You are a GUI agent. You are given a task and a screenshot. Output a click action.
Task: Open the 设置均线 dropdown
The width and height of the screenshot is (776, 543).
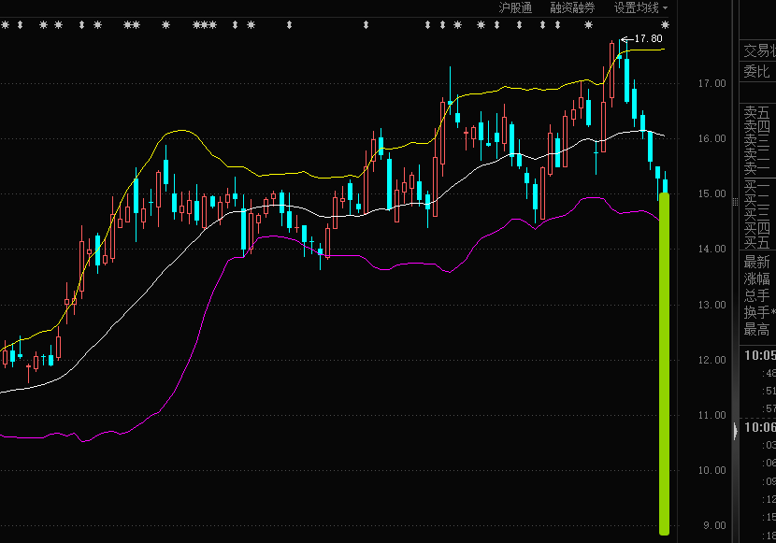tap(640, 7)
